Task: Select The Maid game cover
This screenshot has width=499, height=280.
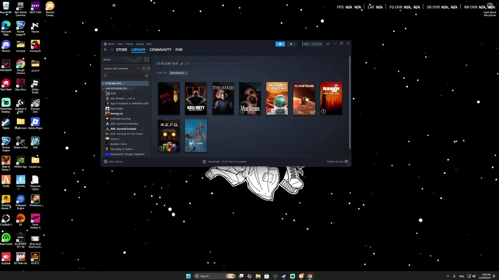Action: 223,98
